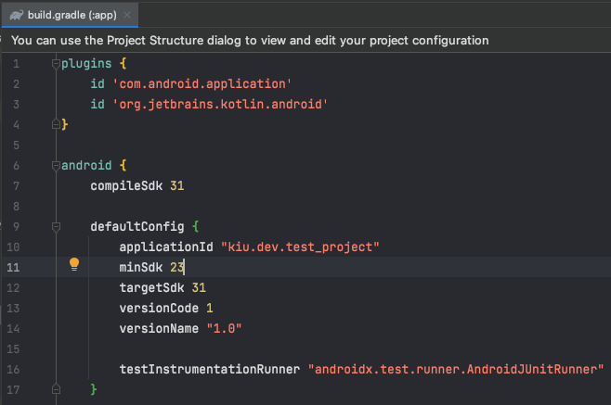Click the minSdk value 23
This screenshot has width=611, height=405.
pyautogui.click(x=177, y=267)
